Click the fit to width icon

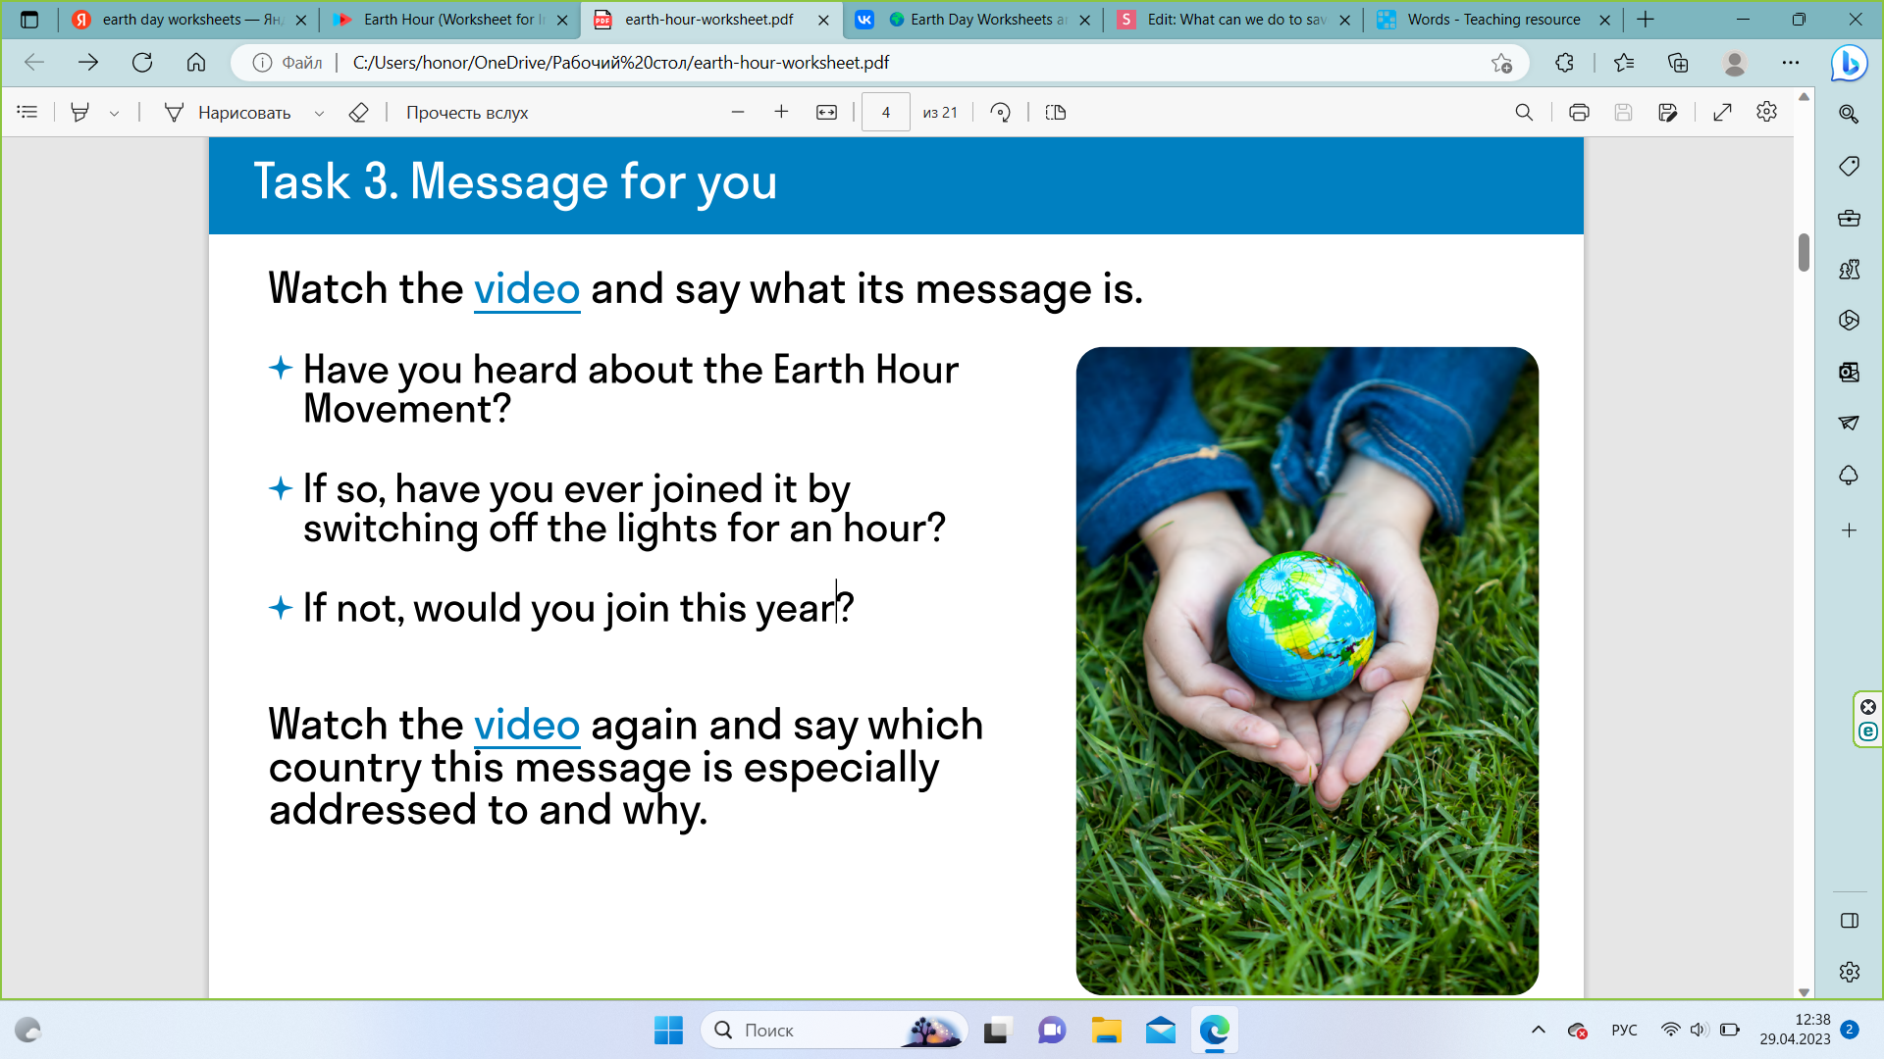(826, 113)
